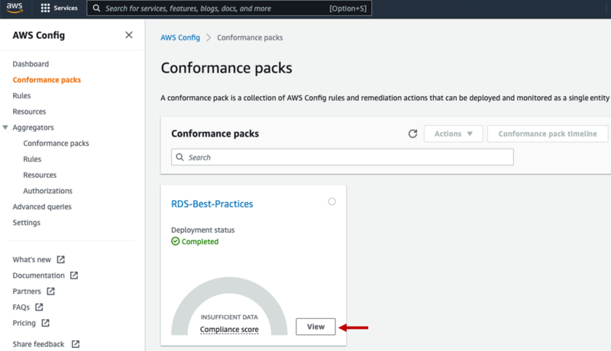
Task: Select the RDS-Best-Practices radio button
Action: point(331,201)
